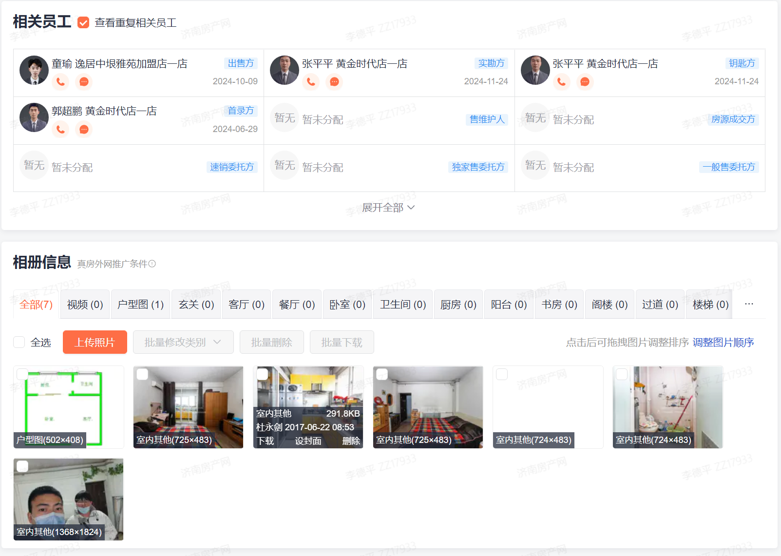The height and width of the screenshot is (556, 781).
Task: Click the 上传照片 upload button
Action: [x=95, y=342]
